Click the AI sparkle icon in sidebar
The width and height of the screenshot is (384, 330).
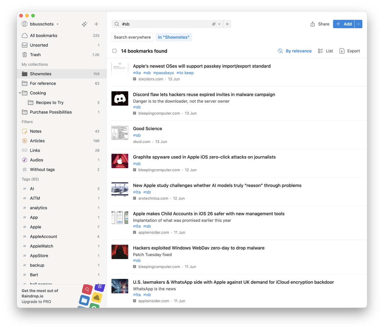click(84, 24)
